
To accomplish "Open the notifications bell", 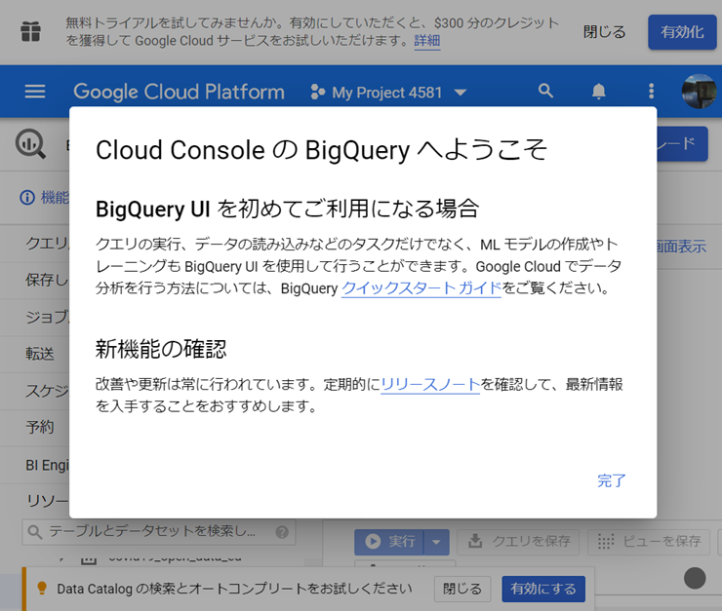I will [598, 91].
